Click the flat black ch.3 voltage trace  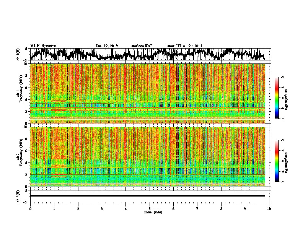point(148,196)
